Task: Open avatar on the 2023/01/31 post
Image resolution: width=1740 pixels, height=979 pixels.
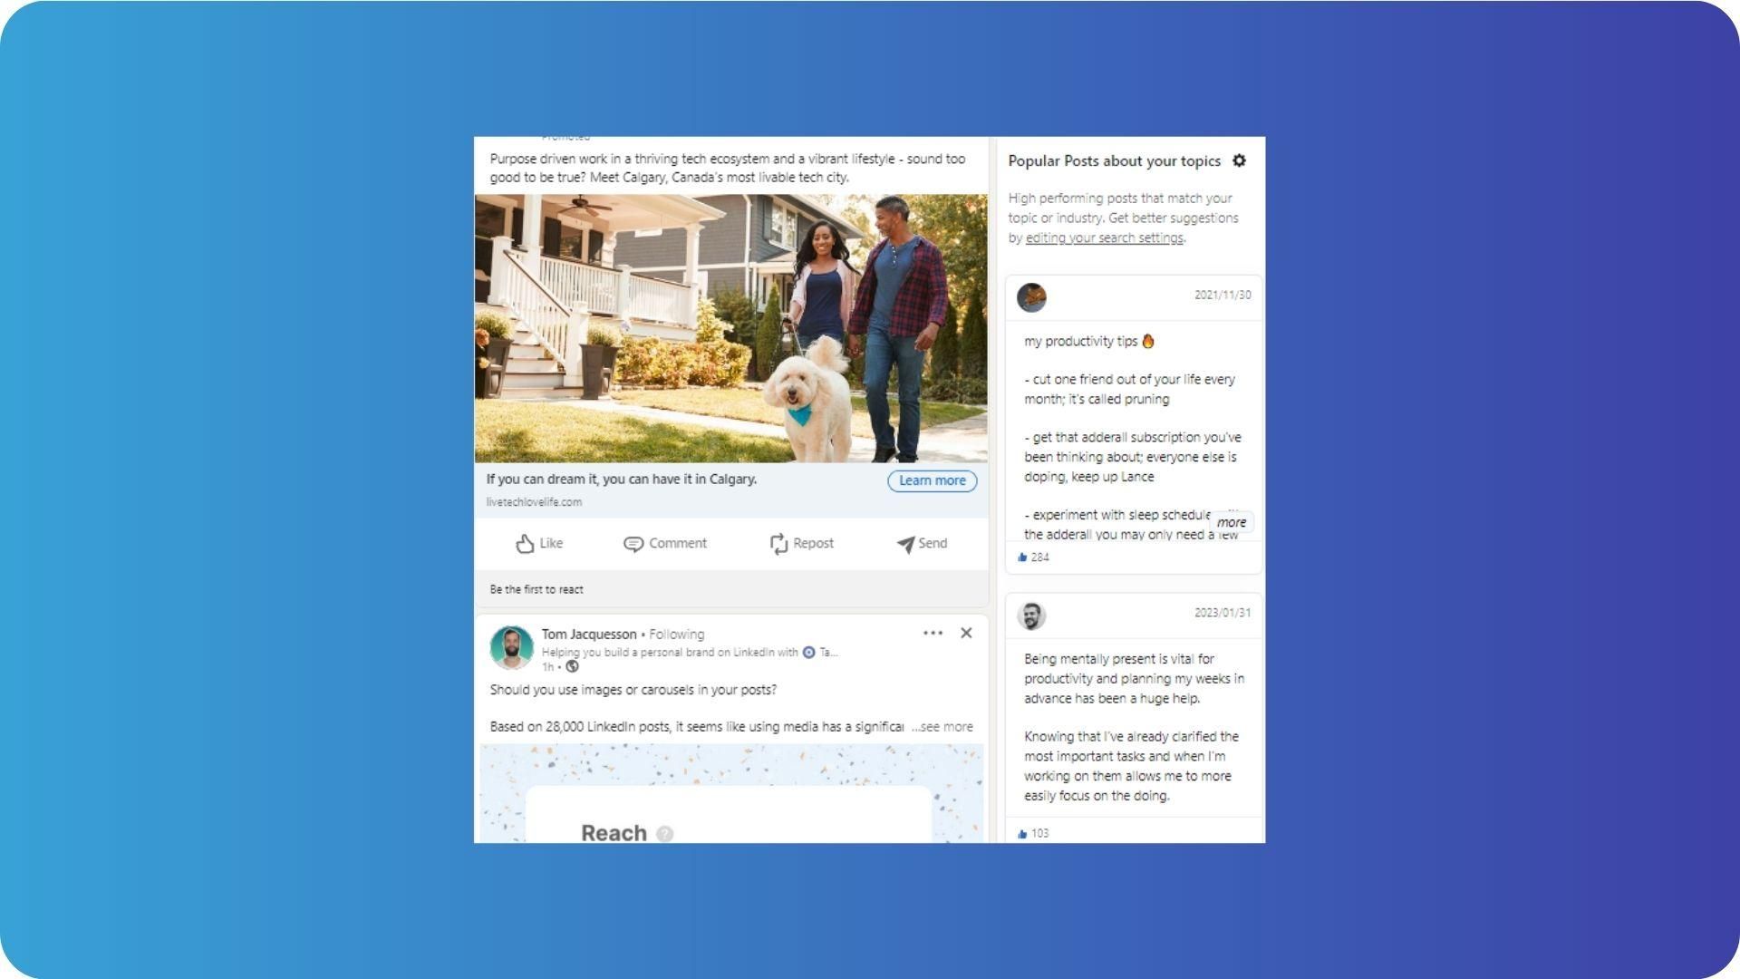Action: pyautogui.click(x=1031, y=616)
